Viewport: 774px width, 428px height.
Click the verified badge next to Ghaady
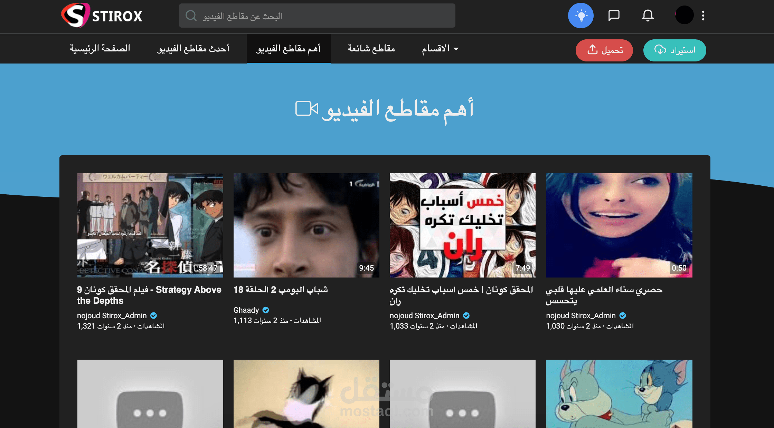click(265, 310)
